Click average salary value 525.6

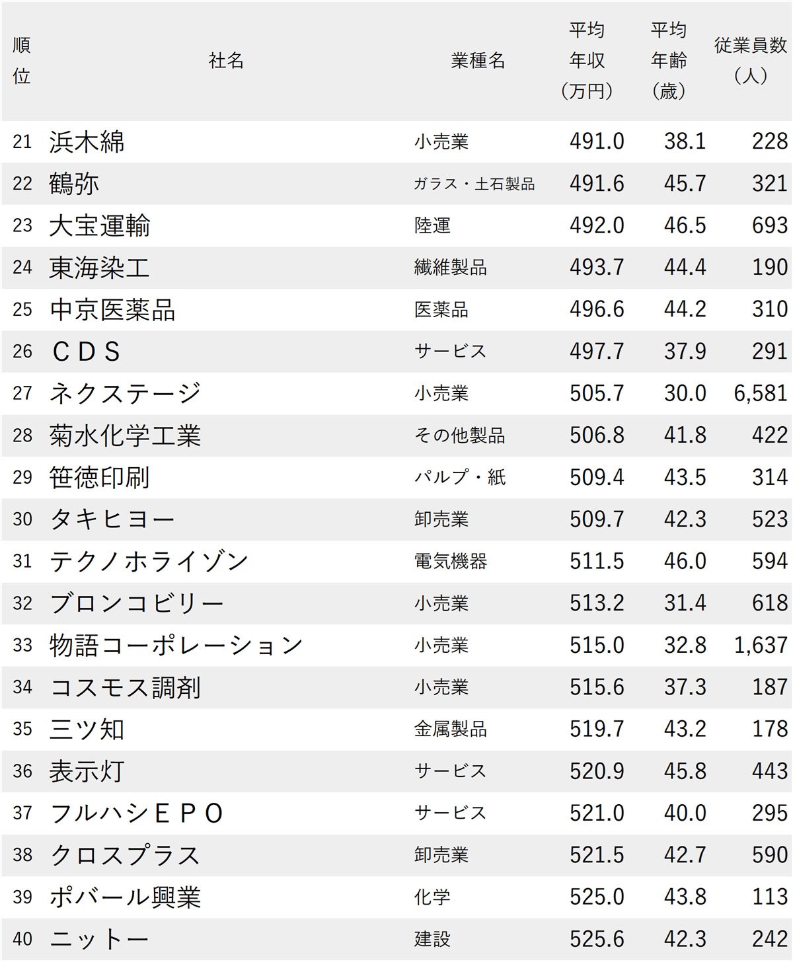coord(597,939)
